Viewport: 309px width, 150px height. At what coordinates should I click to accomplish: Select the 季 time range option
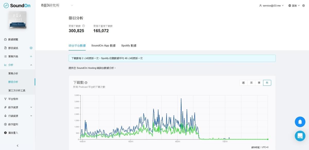click(259, 83)
